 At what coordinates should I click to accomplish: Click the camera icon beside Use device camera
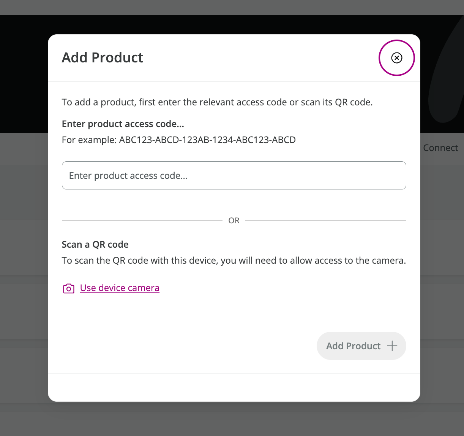(68, 288)
